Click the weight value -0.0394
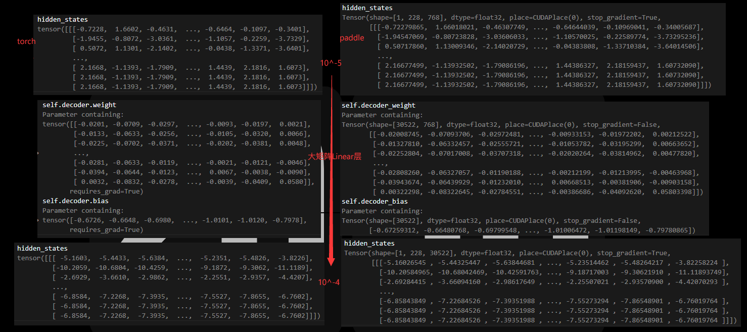The height and width of the screenshot is (332, 747). [90, 172]
